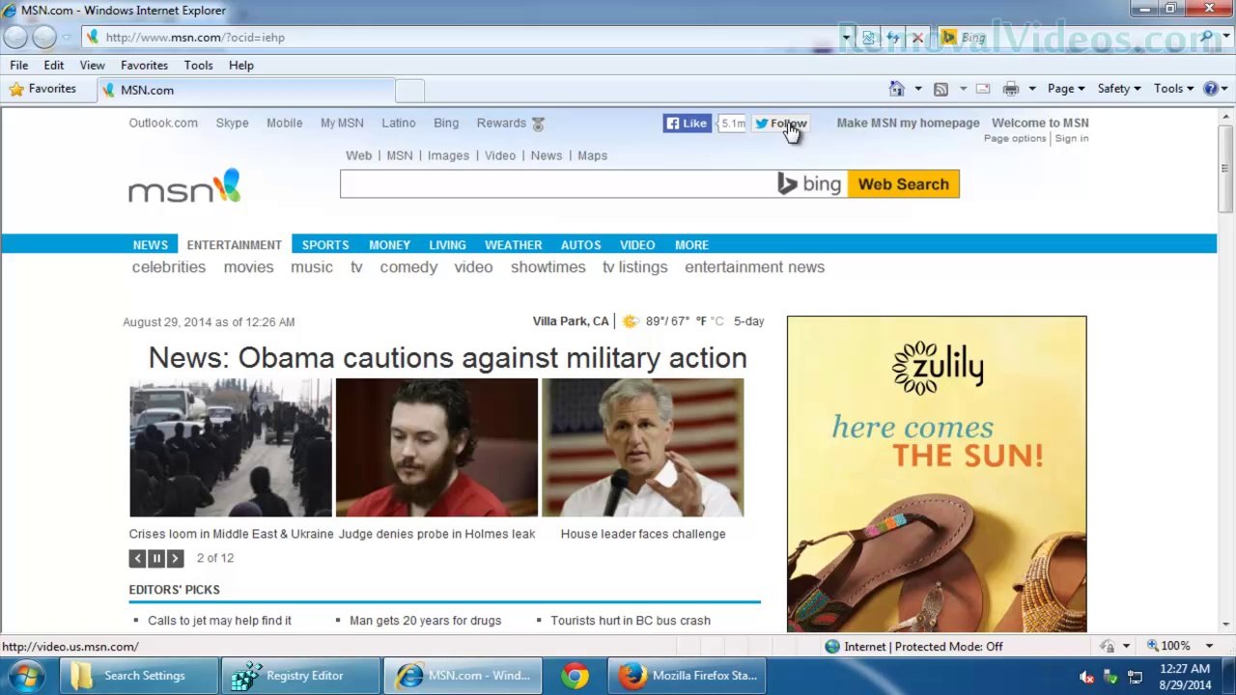Select the MSN.com browser tab
The width and height of the screenshot is (1236, 695).
246,90
